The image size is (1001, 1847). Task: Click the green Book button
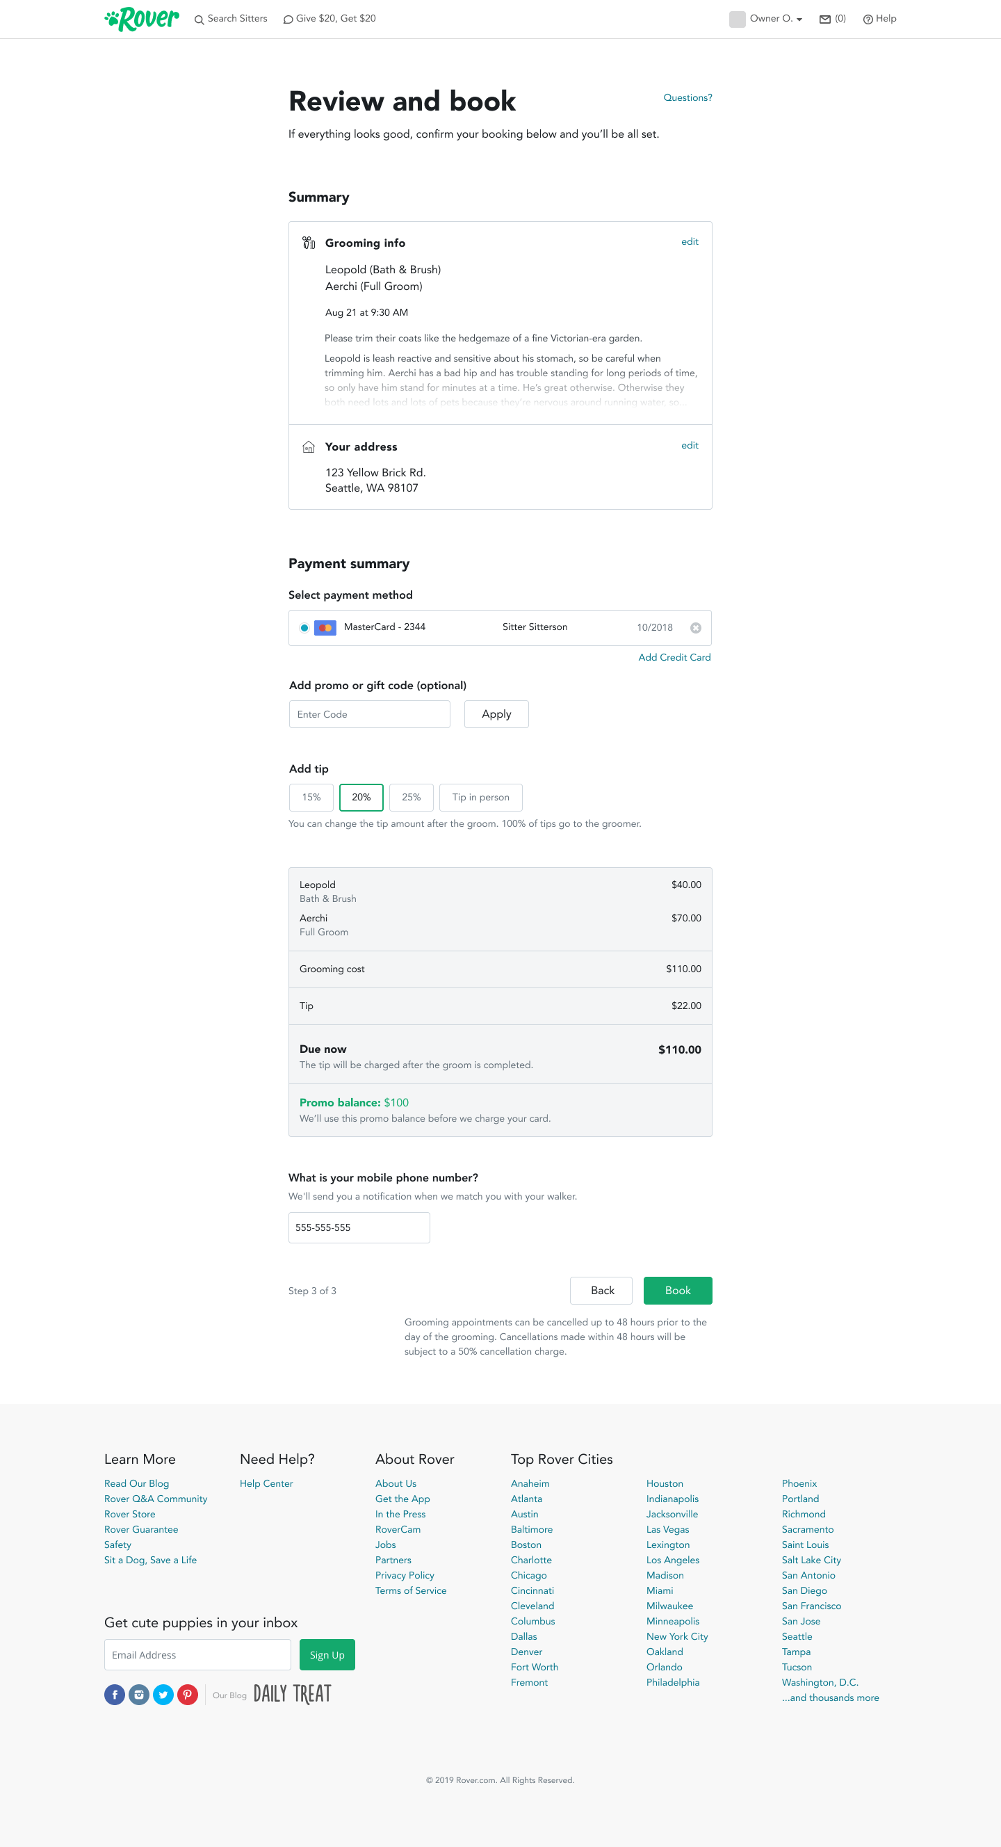click(x=677, y=1291)
